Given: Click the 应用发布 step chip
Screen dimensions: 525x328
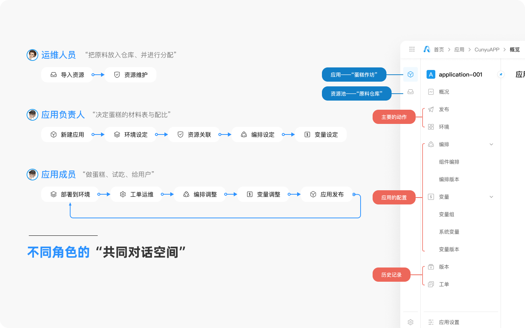Looking at the screenshot, I should tap(327, 194).
